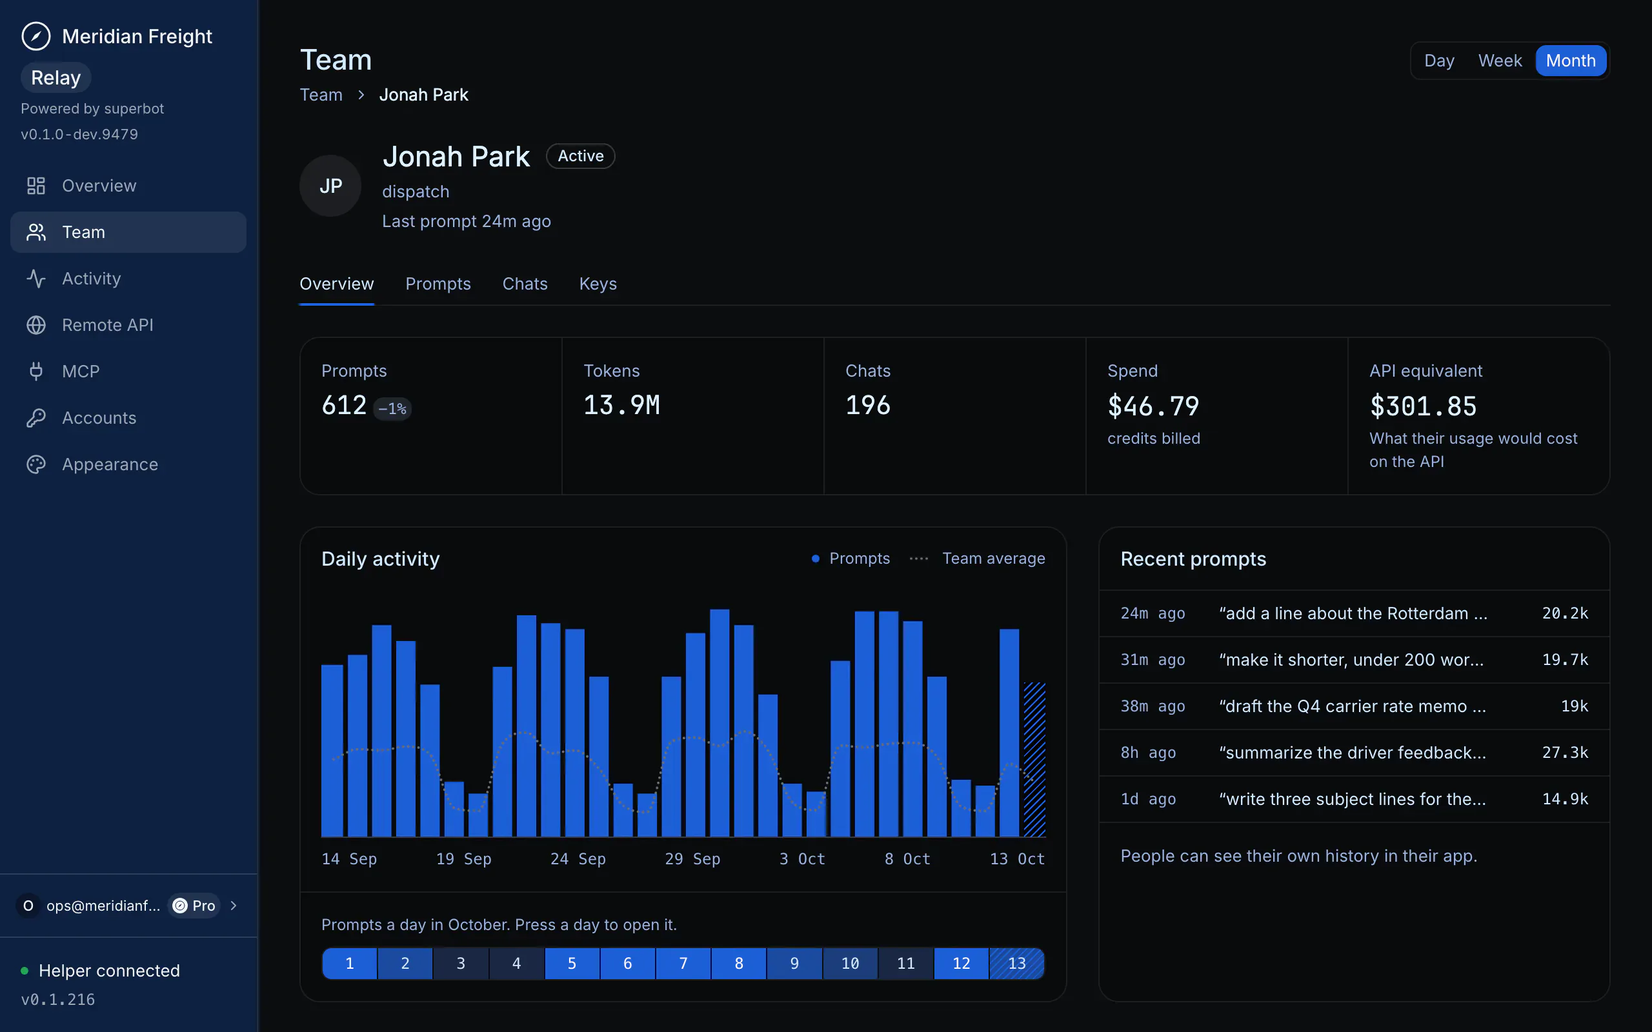Go back via the Team breadcrumb link
The image size is (1652, 1032).
(x=321, y=95)
